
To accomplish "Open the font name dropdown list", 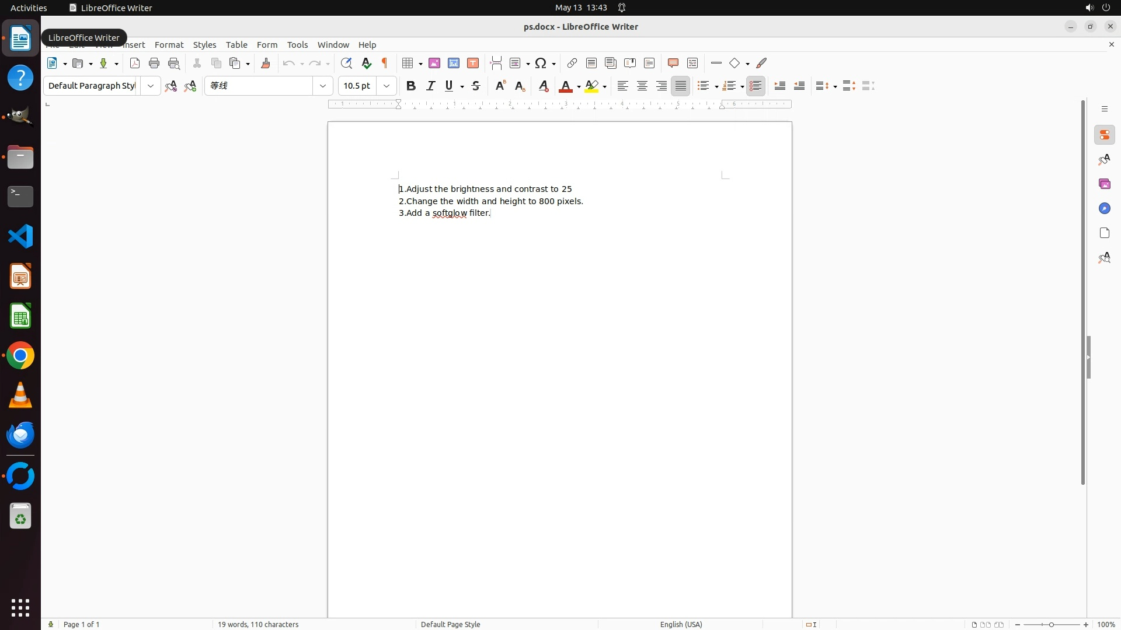I will tap(323, 86).
